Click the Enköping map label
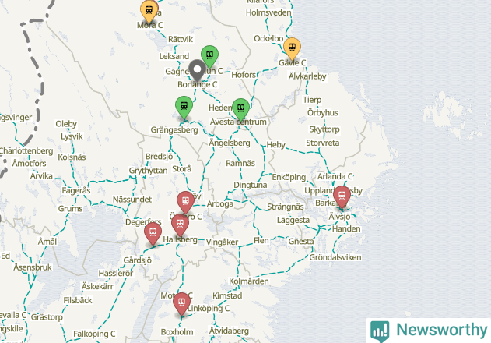This screenshot has width=491, height=343. tap(289, 177)
